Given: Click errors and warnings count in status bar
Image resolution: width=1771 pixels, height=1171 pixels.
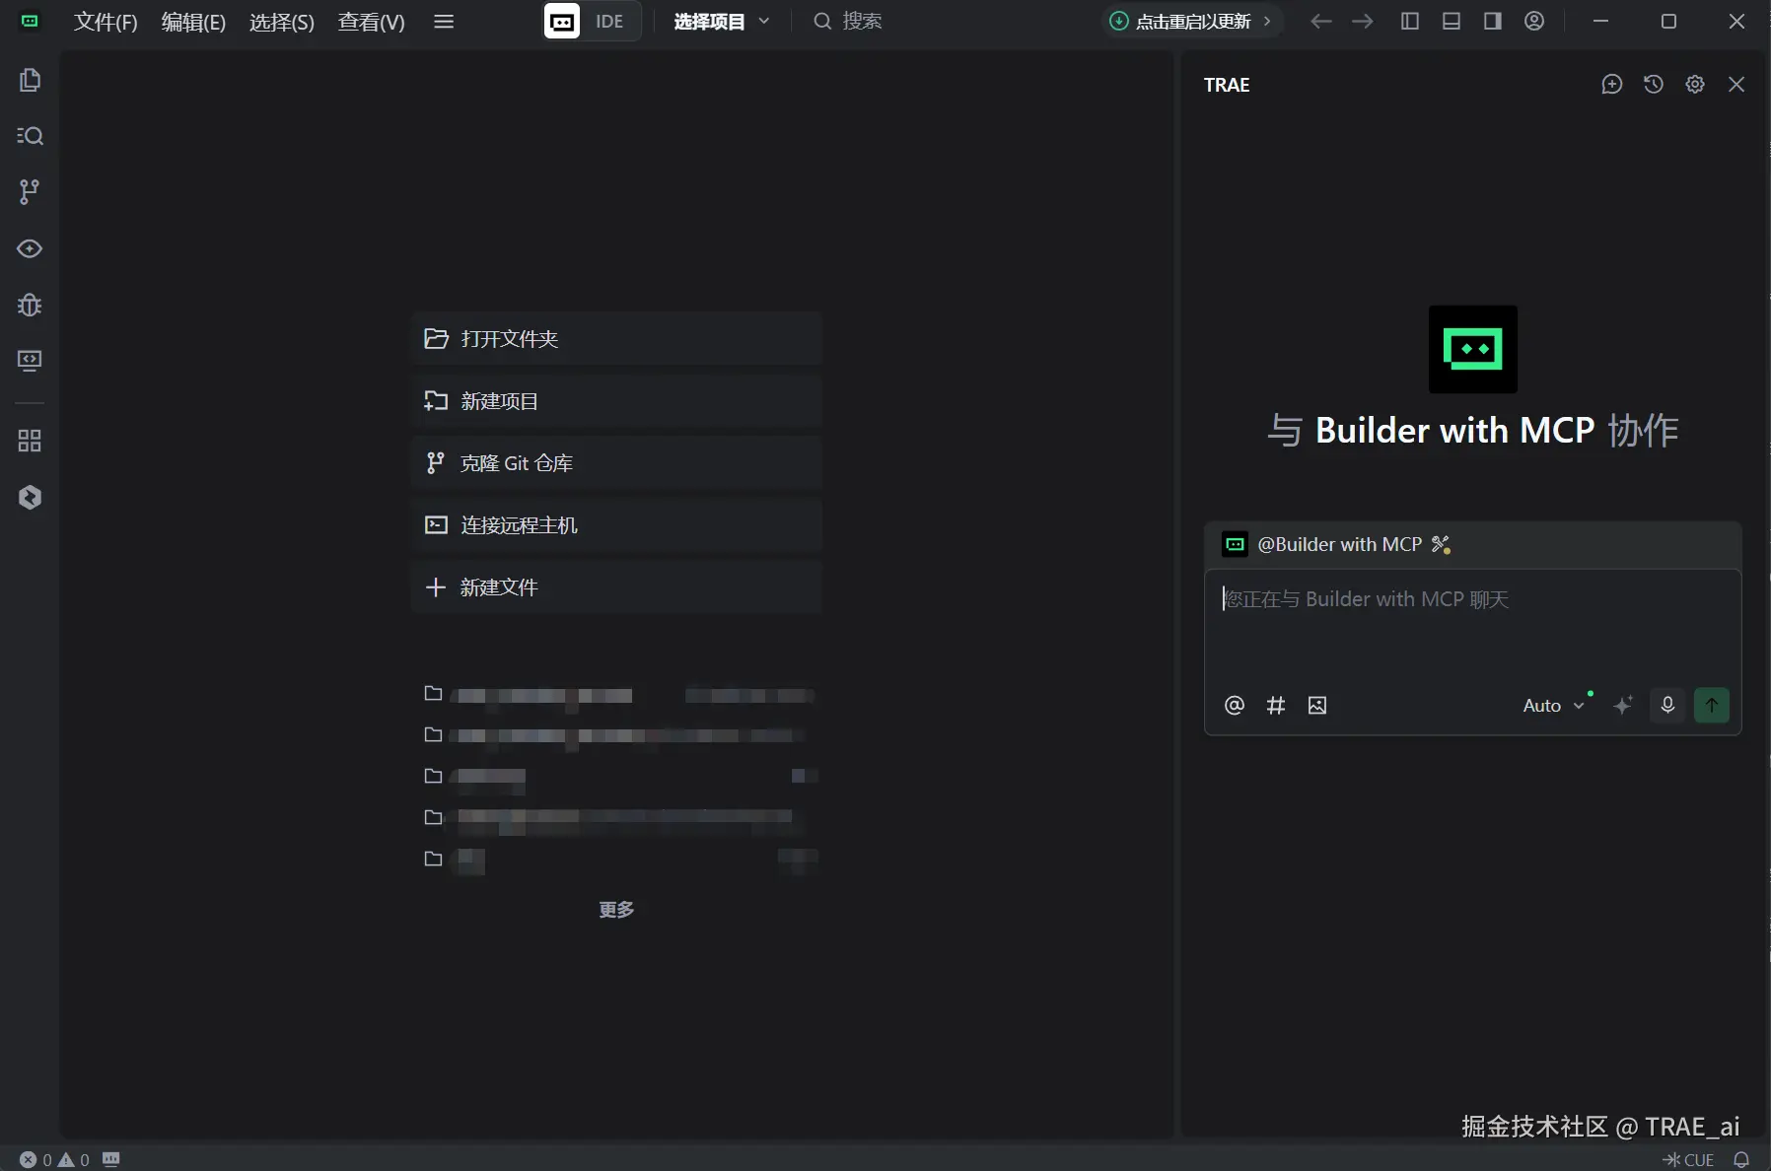Looking at the screenshot, I should [x=54, y=1160].
